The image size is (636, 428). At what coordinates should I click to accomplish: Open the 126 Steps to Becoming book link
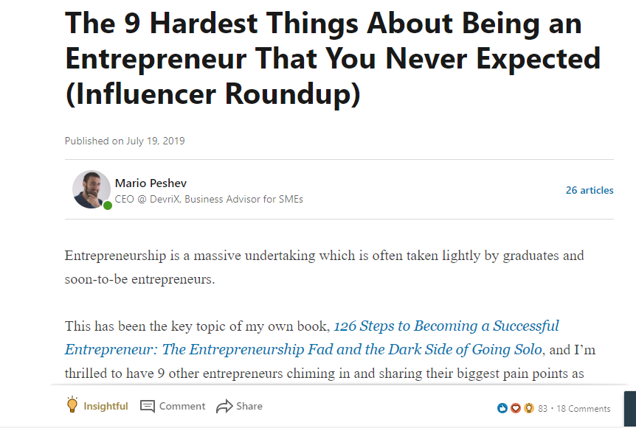pos(311,337)
